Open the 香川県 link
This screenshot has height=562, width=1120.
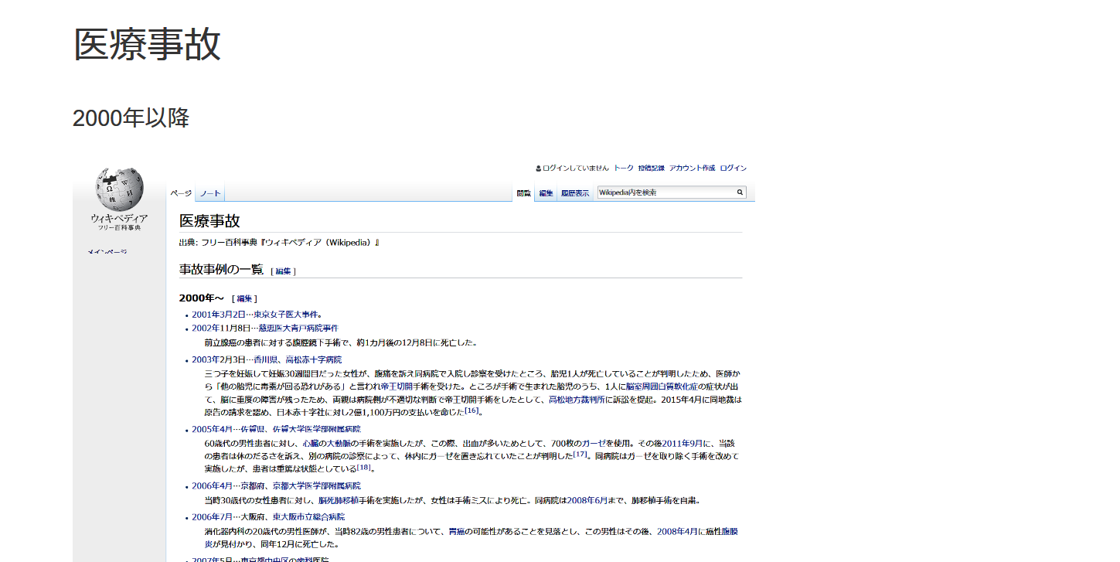click(x=265, y=359)
